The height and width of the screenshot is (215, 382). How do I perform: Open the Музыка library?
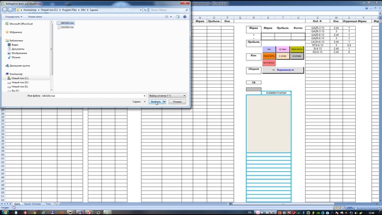pos(14,57)
